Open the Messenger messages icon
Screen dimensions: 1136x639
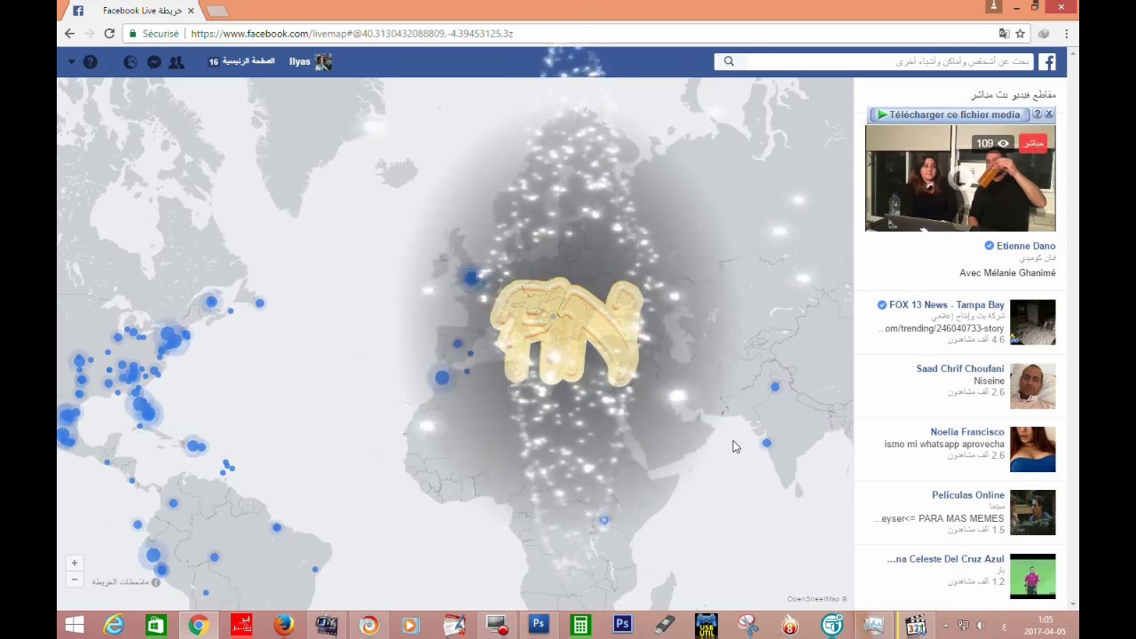(154, 62)
